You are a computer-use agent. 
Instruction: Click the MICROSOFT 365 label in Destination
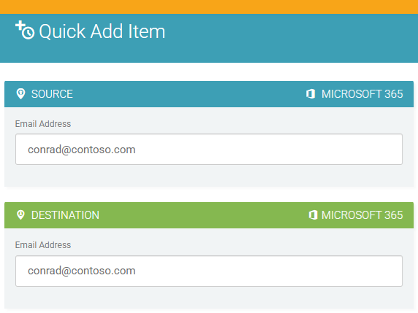[x=362, y=215]
